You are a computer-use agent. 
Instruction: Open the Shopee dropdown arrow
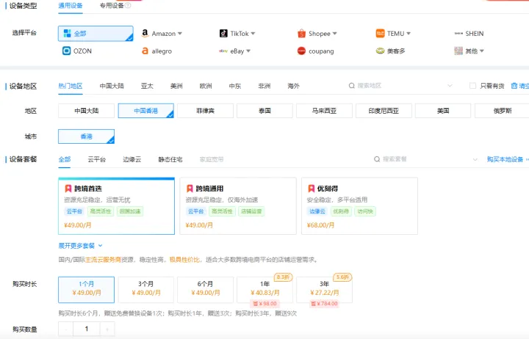(335, 33)
